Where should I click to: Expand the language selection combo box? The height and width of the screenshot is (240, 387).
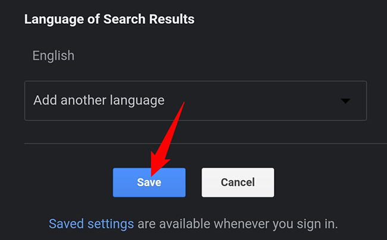[x=195, y=100]
